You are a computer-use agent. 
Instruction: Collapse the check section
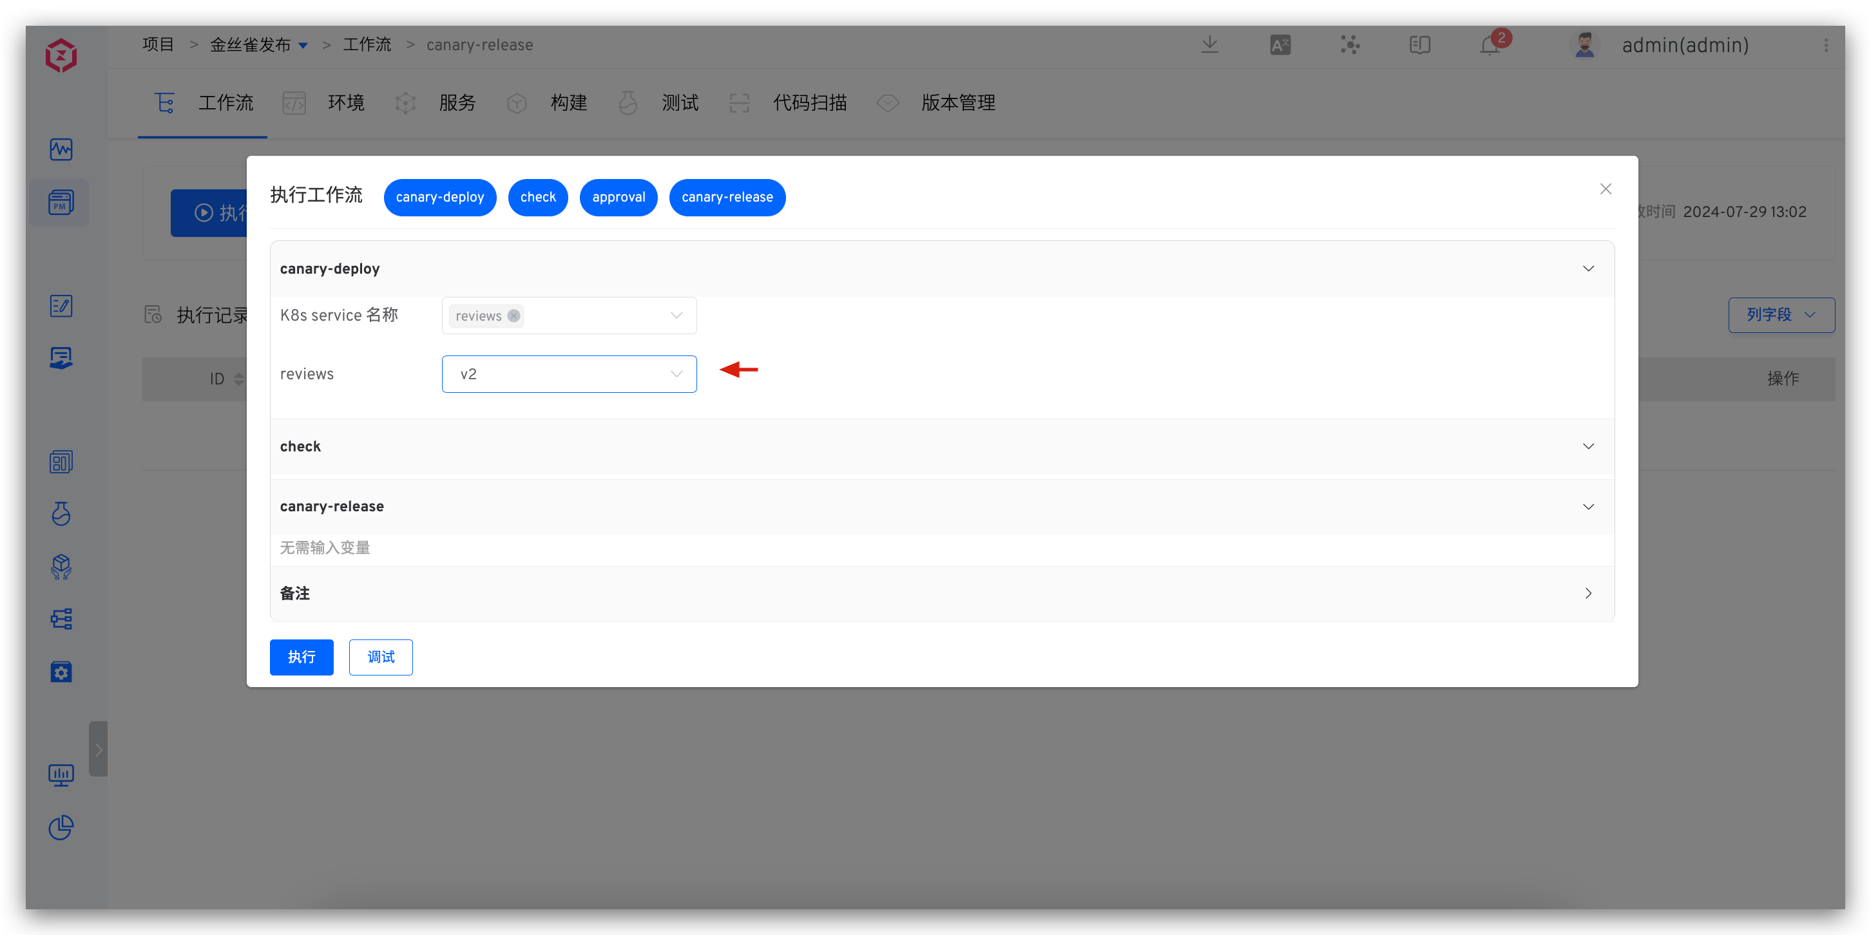(1588, 446)
